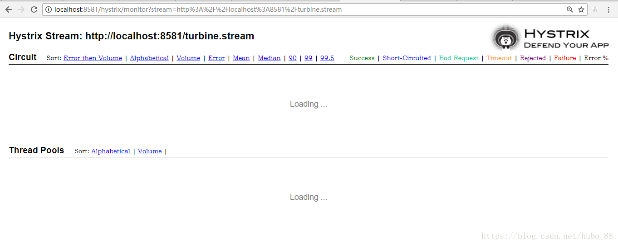Click the green Success legend label
618x245 pixels.
tap(362, 58)
